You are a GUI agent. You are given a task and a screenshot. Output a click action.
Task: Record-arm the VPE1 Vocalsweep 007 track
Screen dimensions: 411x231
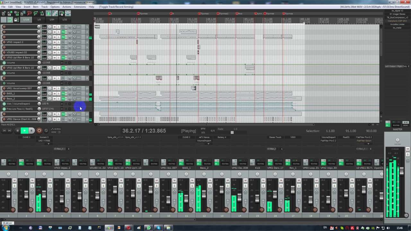[4, 88]
